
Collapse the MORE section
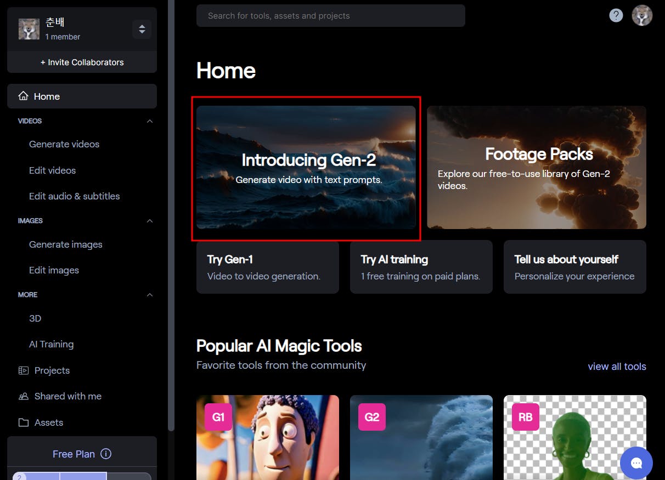[150, 295]
